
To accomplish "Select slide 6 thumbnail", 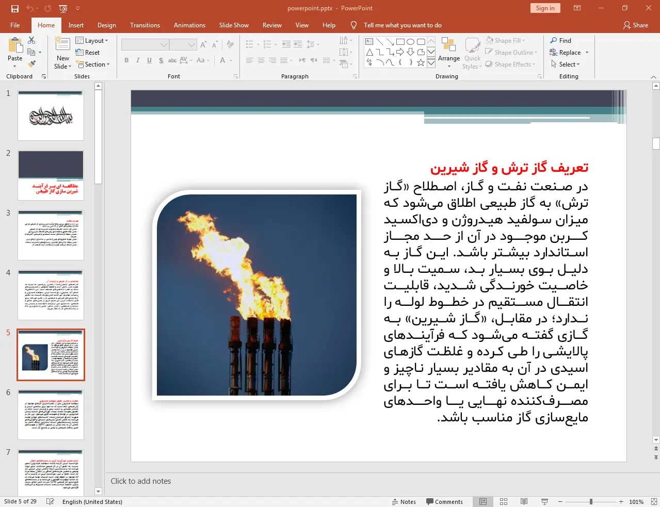I will (51, 415).
